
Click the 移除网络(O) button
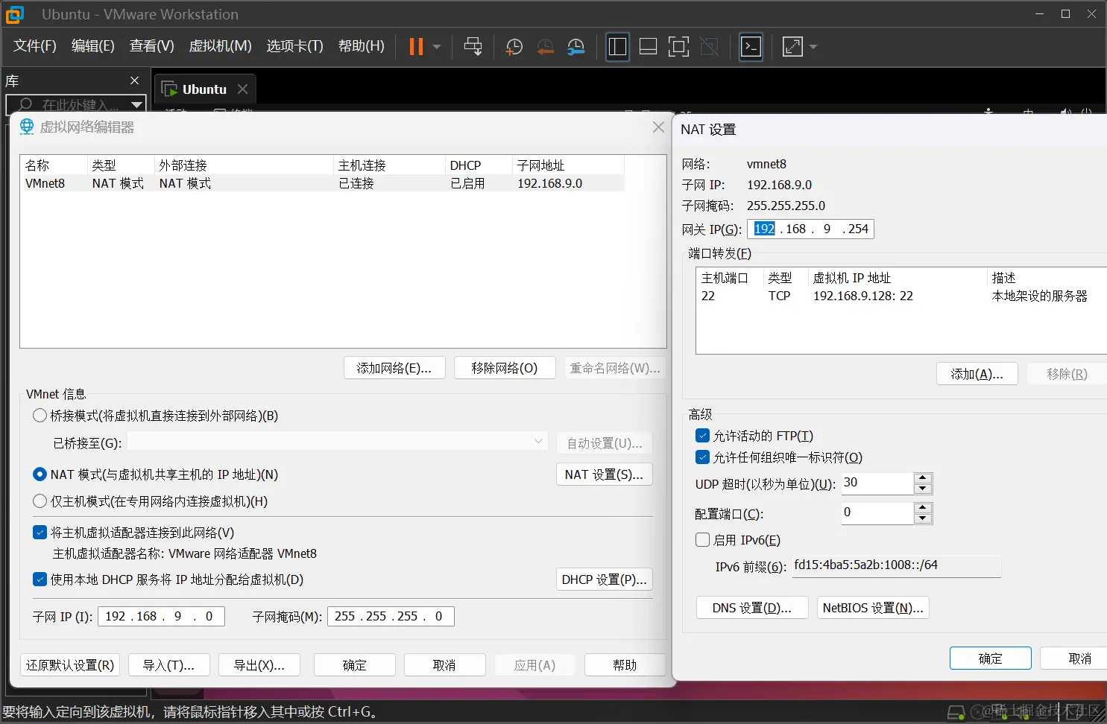pyautogui.click(x=505, y=368)
